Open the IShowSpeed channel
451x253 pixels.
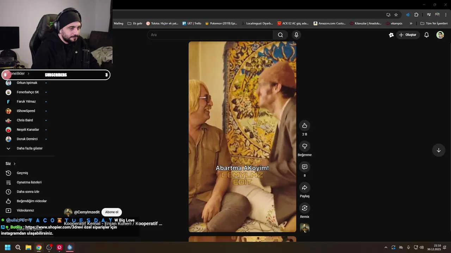pyautogui.click(x=27, y=111)
